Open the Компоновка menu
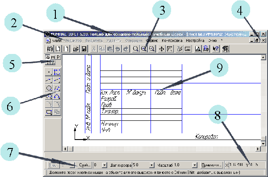Viewport: 268px width, 177px height. (172, 41)
